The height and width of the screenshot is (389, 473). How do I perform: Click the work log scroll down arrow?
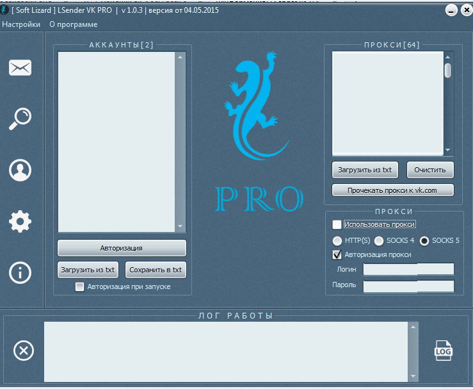pyautogui.click(x=413, y=376)
